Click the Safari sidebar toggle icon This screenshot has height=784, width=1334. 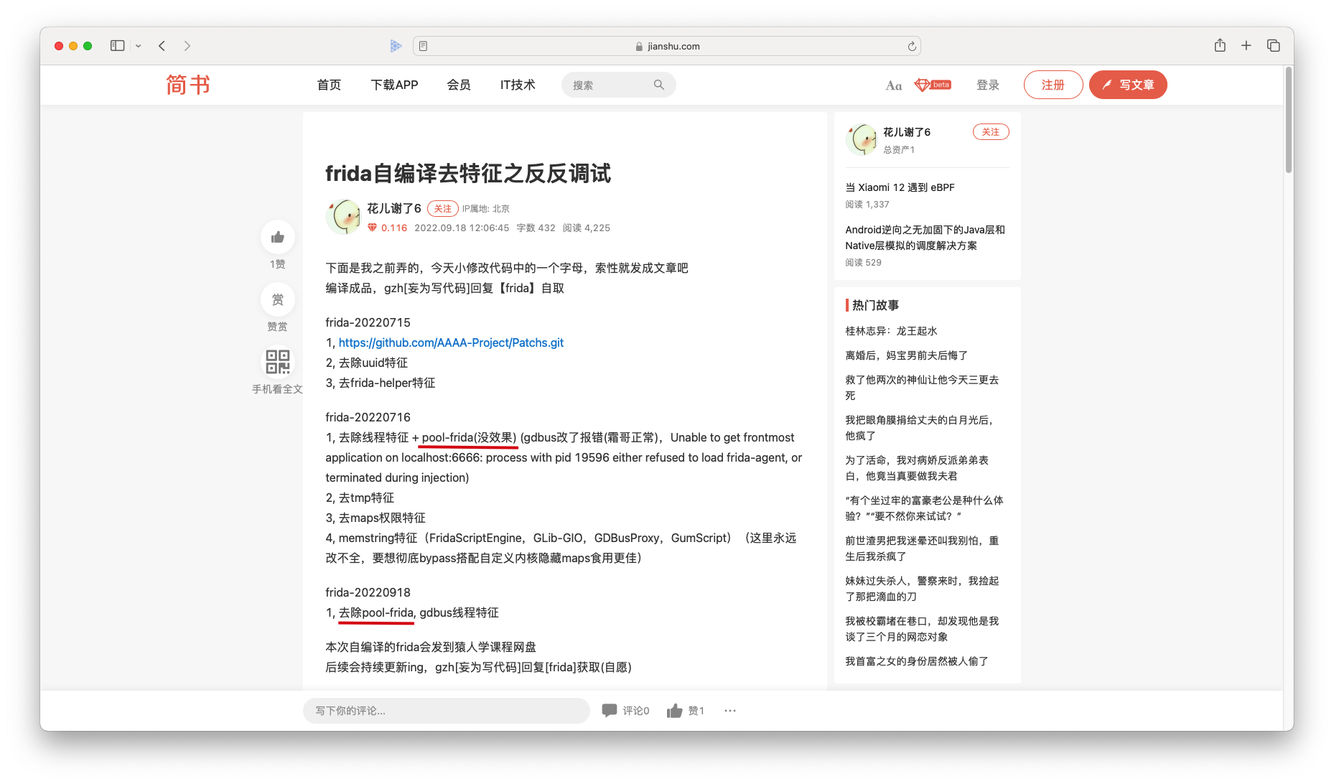pyautogui.click(x=117, y=46)
